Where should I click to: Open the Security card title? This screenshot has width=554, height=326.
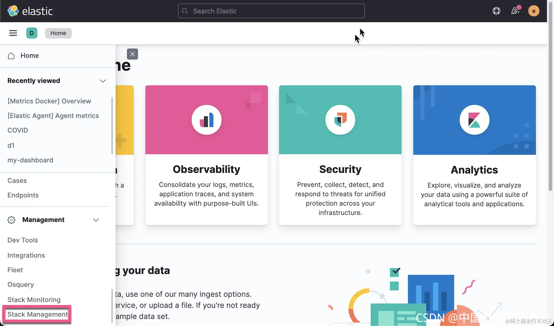(x=340, y=169)
